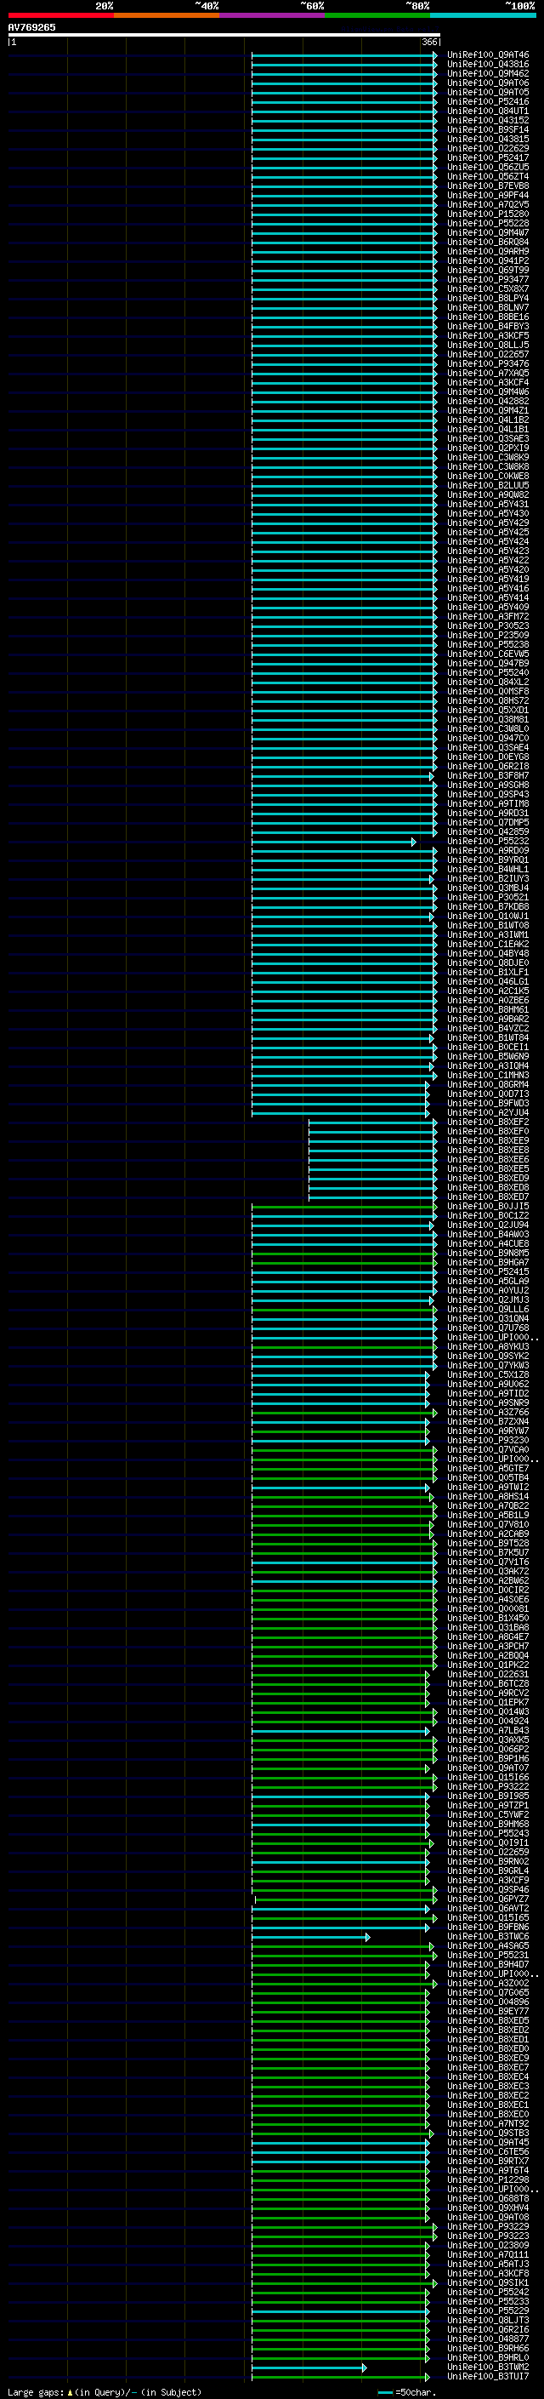Image resolution: width=544 pixels, height=2399 pixels.
Task: Click hit label UniRef100_Q9LLL6
Action: [x=488, y=1309]
